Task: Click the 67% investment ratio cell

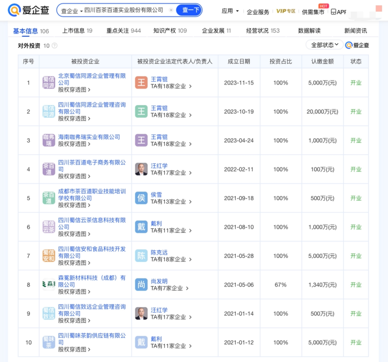Action: click(280, 285)
